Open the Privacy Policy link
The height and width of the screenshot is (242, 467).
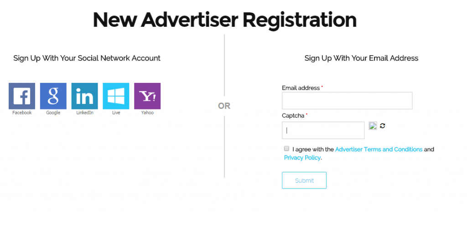click(x=302, y=158)
